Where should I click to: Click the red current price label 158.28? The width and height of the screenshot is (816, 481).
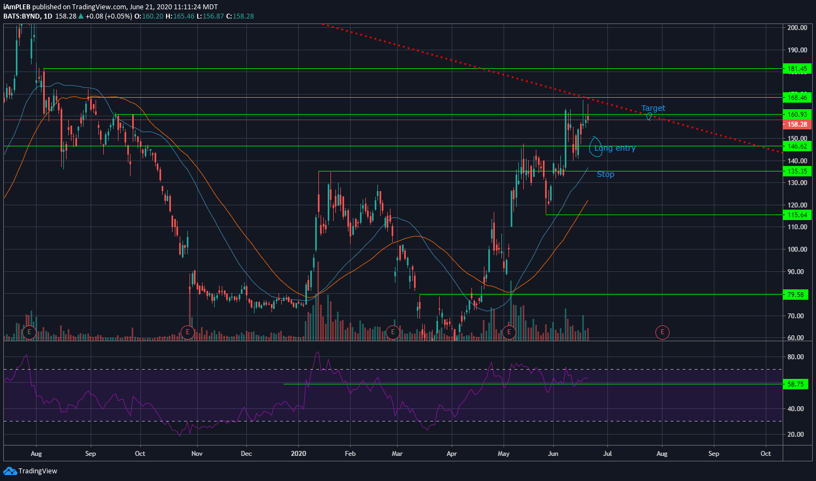797,124
